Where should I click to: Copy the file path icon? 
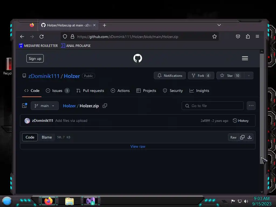tap(105, 106)
